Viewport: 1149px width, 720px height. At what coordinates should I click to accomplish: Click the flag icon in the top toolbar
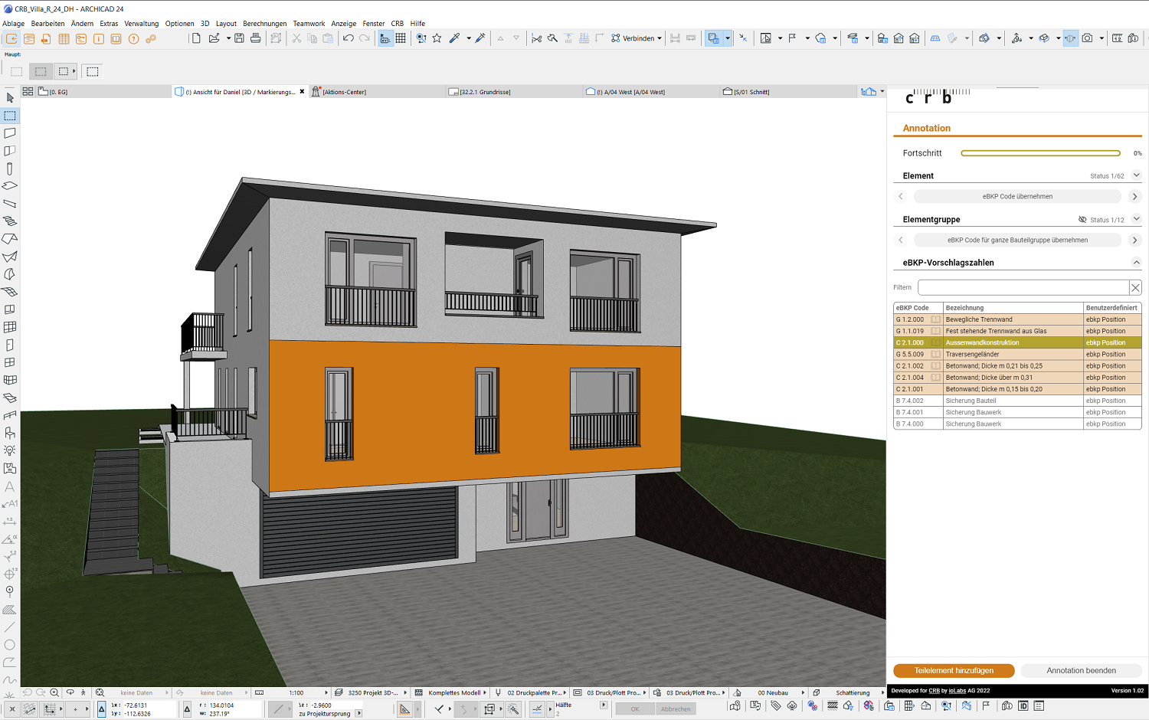[792, 38]
